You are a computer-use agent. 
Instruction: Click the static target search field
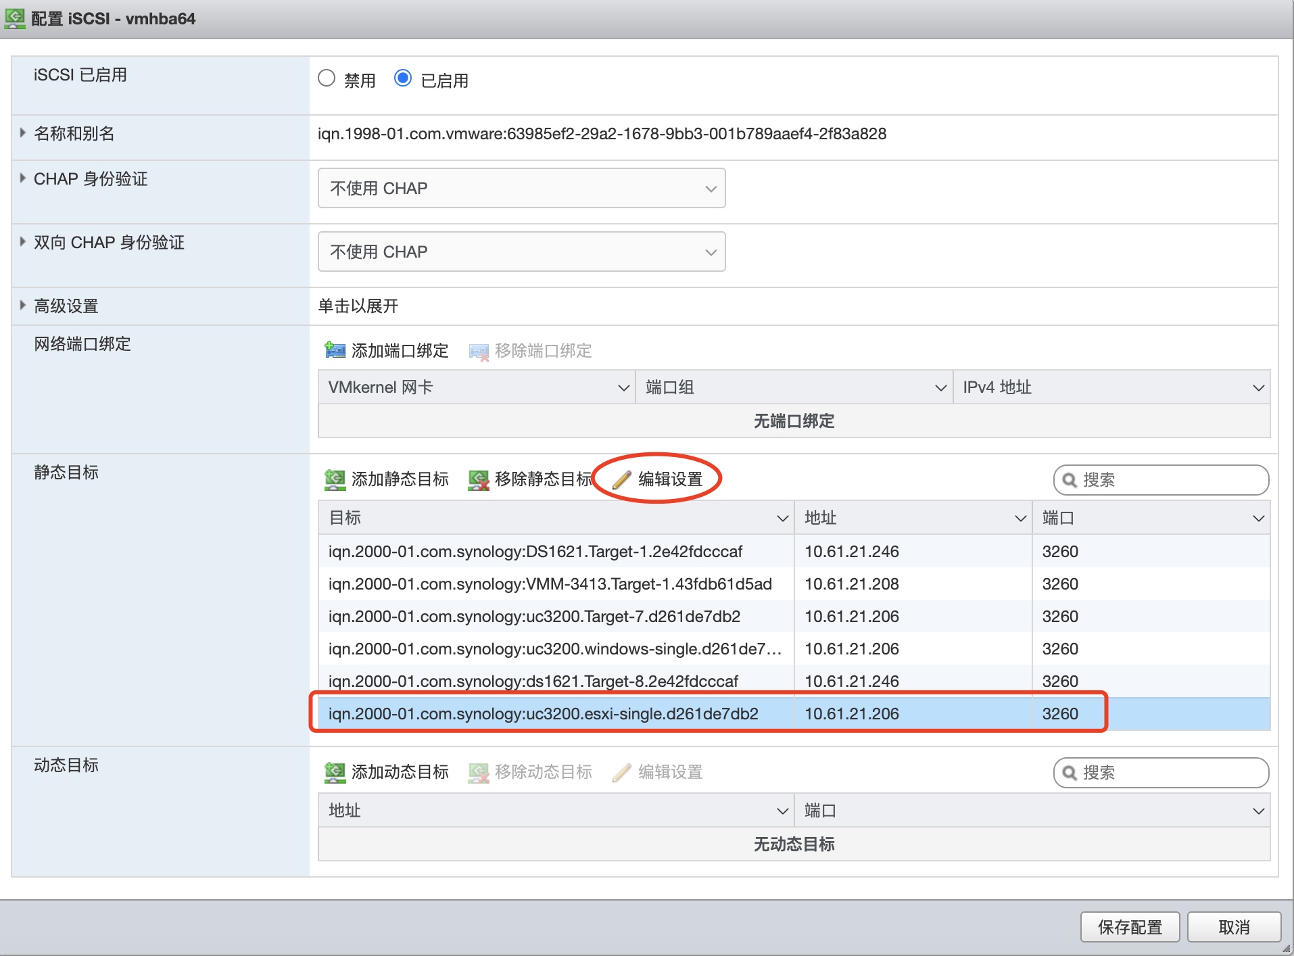(x=1161, y=480)
